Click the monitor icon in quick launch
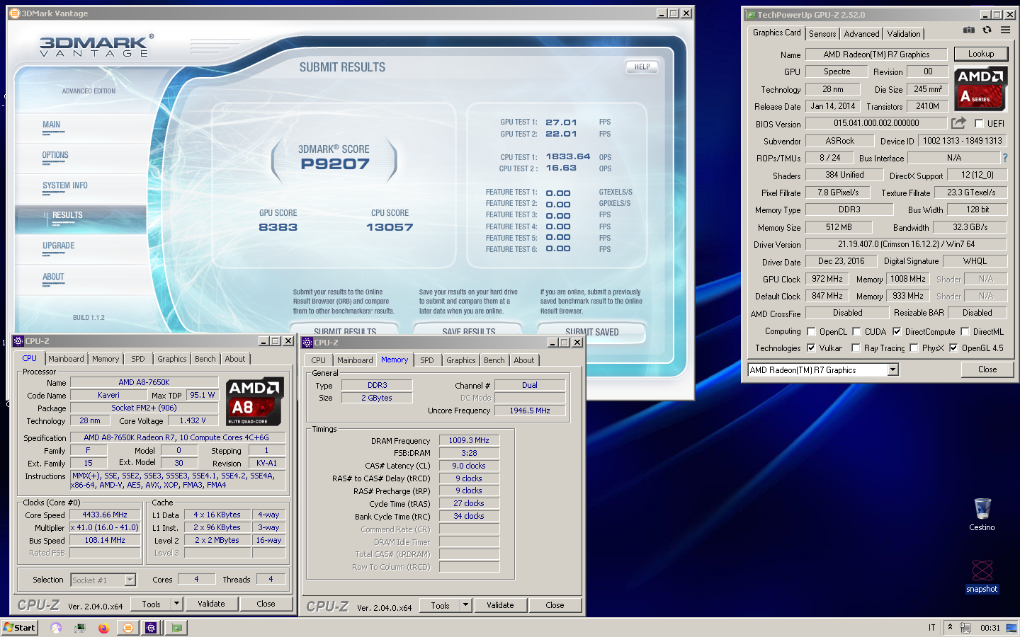The height and width of the screenshot is (637, 1020). (80, 628)
